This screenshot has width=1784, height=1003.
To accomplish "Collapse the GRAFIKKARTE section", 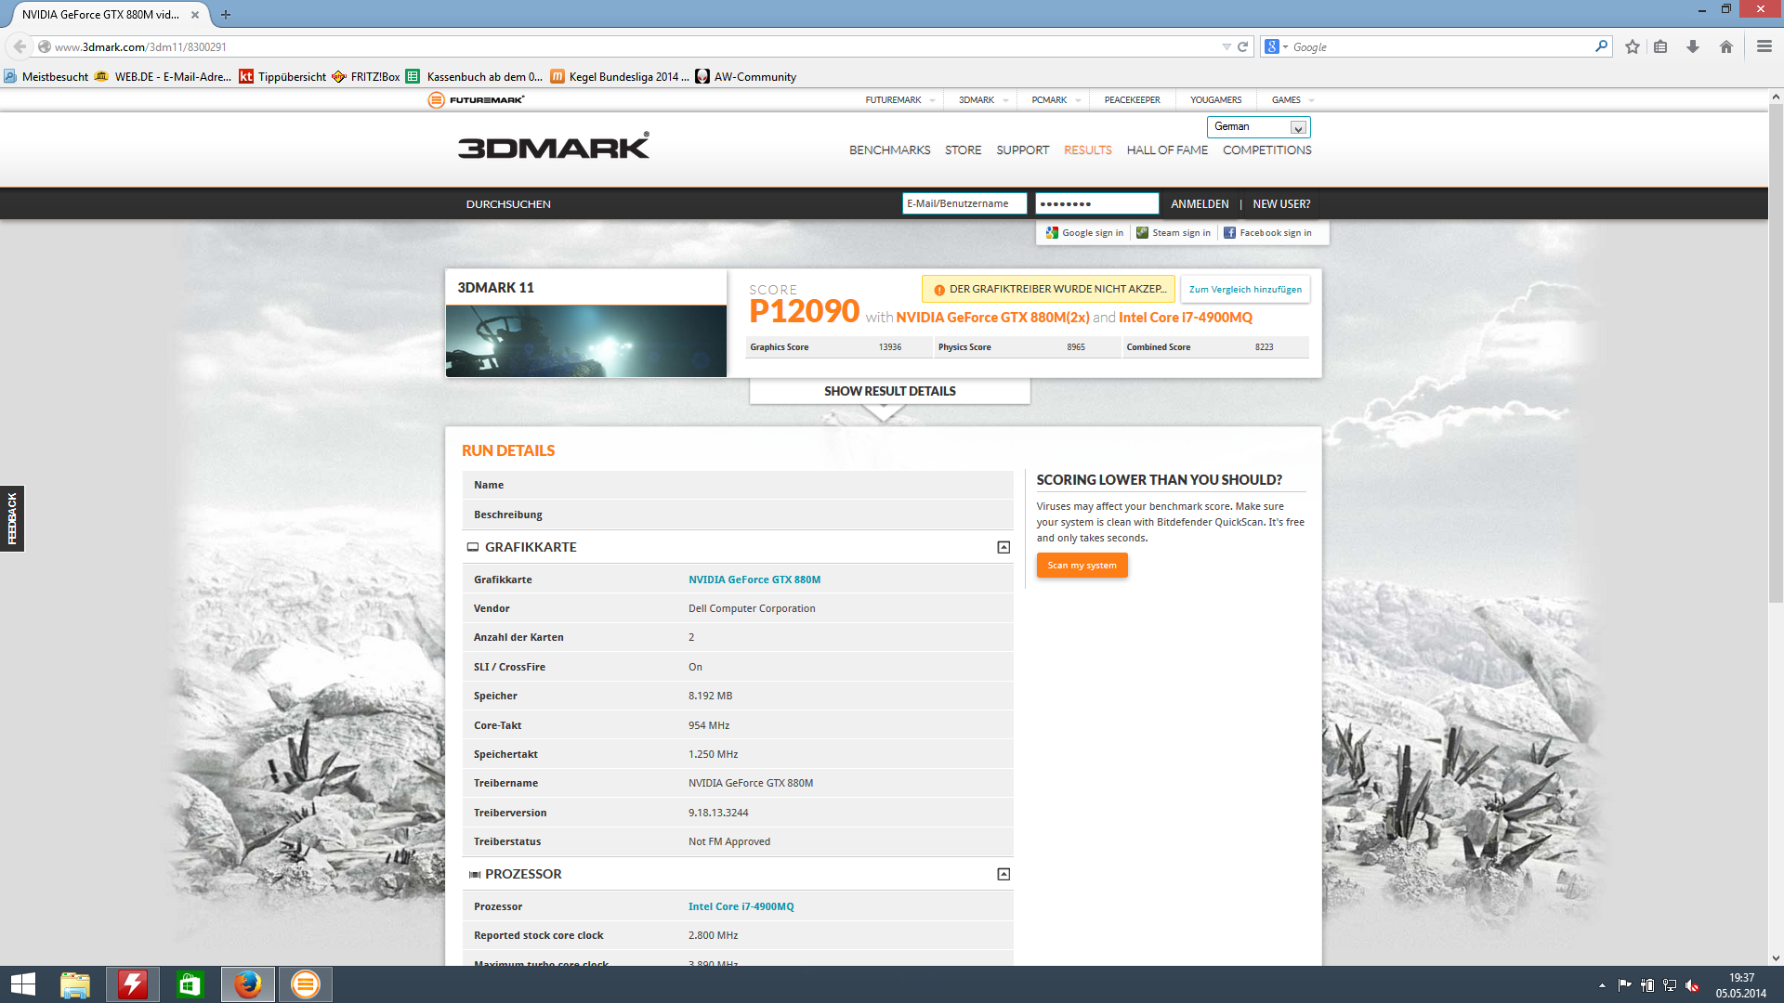I will (1003, 548).
